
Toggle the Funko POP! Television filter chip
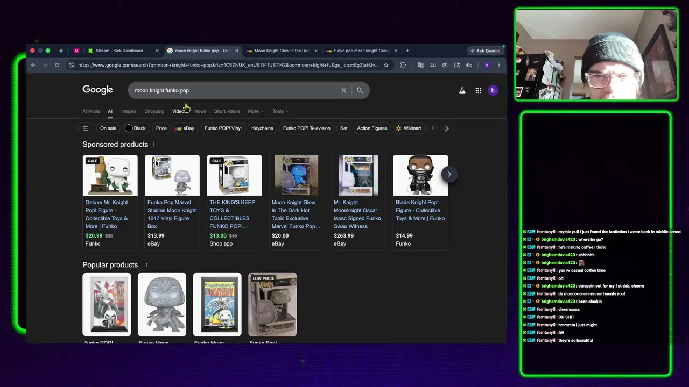coord(306,128)
